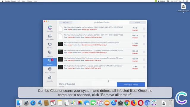190x107 pixels.
Task: Tick the checkbox for the 458 KB threat
Action: [x=144, y=36]
